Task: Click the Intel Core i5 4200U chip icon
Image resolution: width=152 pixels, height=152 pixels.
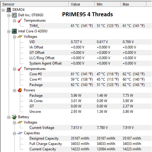Action: click(x=14, y=31)
